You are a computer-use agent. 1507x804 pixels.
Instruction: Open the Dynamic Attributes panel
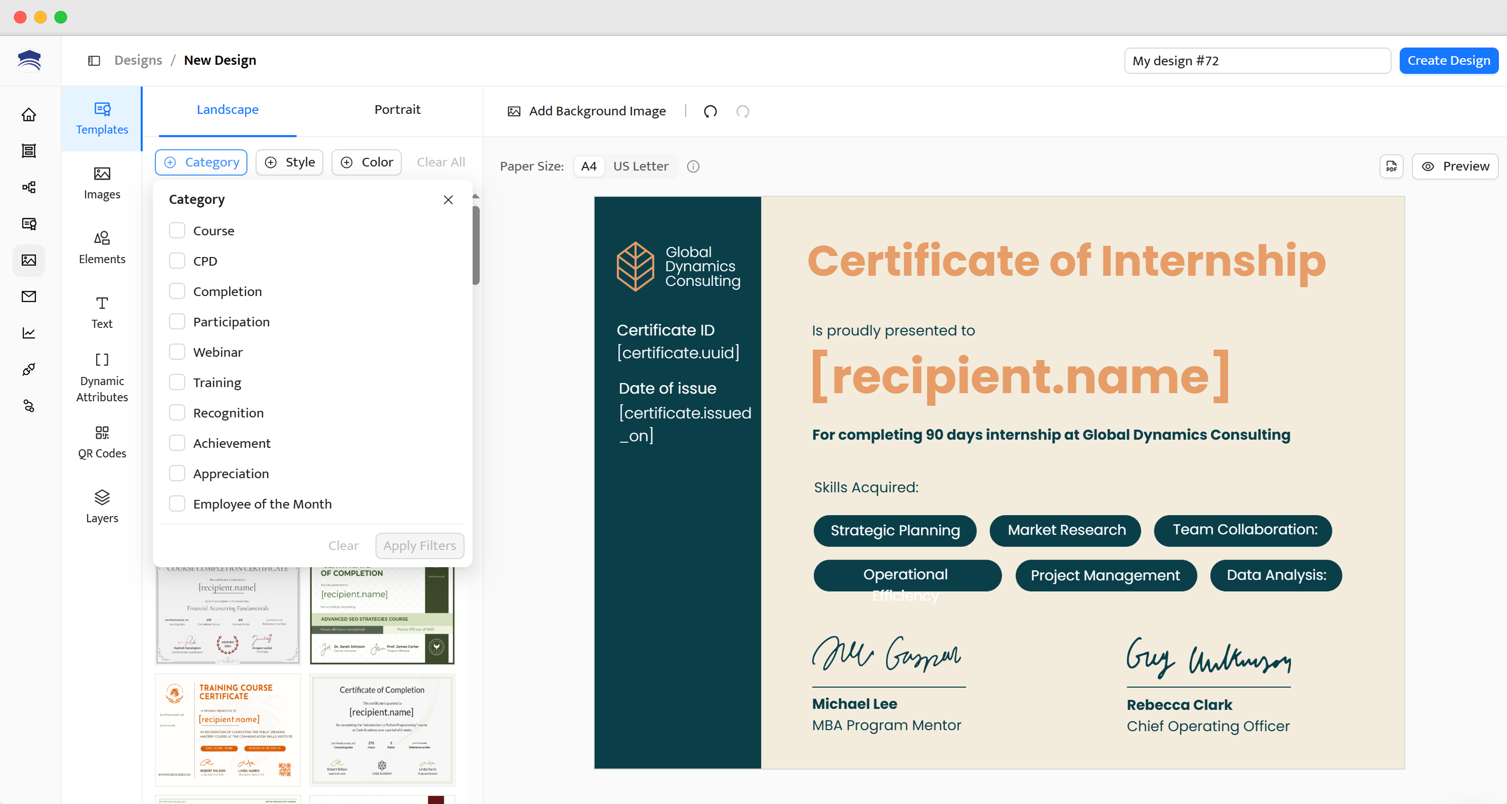(101, 376)
